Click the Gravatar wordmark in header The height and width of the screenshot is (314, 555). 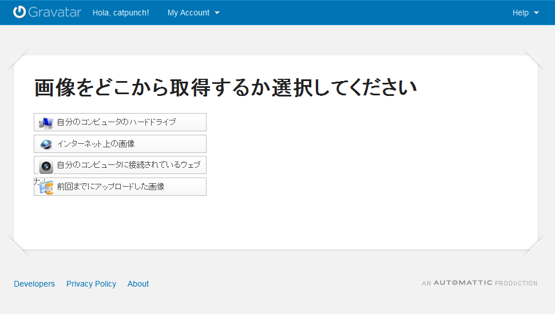55,12
